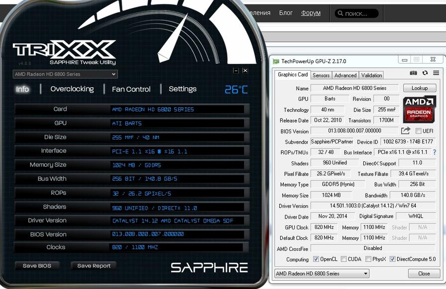Screen dimensions: 446x289
Task: Toggle the UEFI checkbox in GPU-Z
Action: pos(419,131)
